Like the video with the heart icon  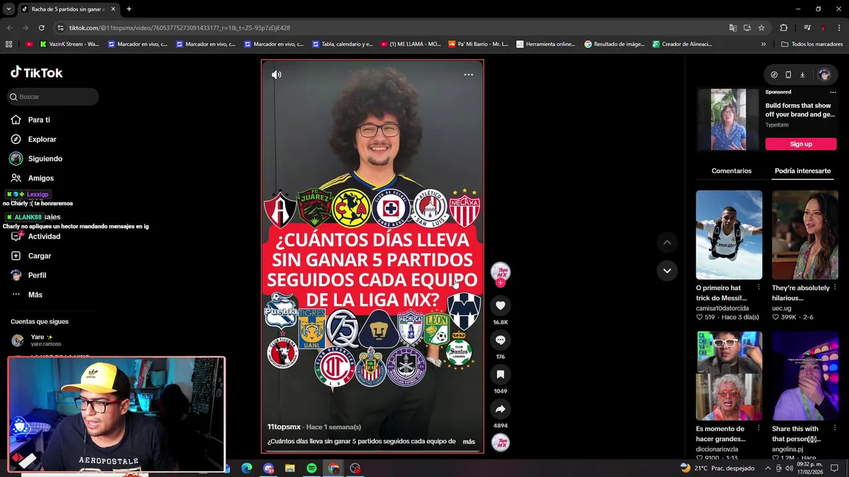click(x=500, y=305)
